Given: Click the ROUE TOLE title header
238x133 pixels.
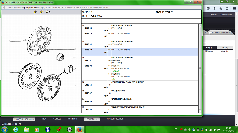Looking at the screenshot, I should [164, 12].
